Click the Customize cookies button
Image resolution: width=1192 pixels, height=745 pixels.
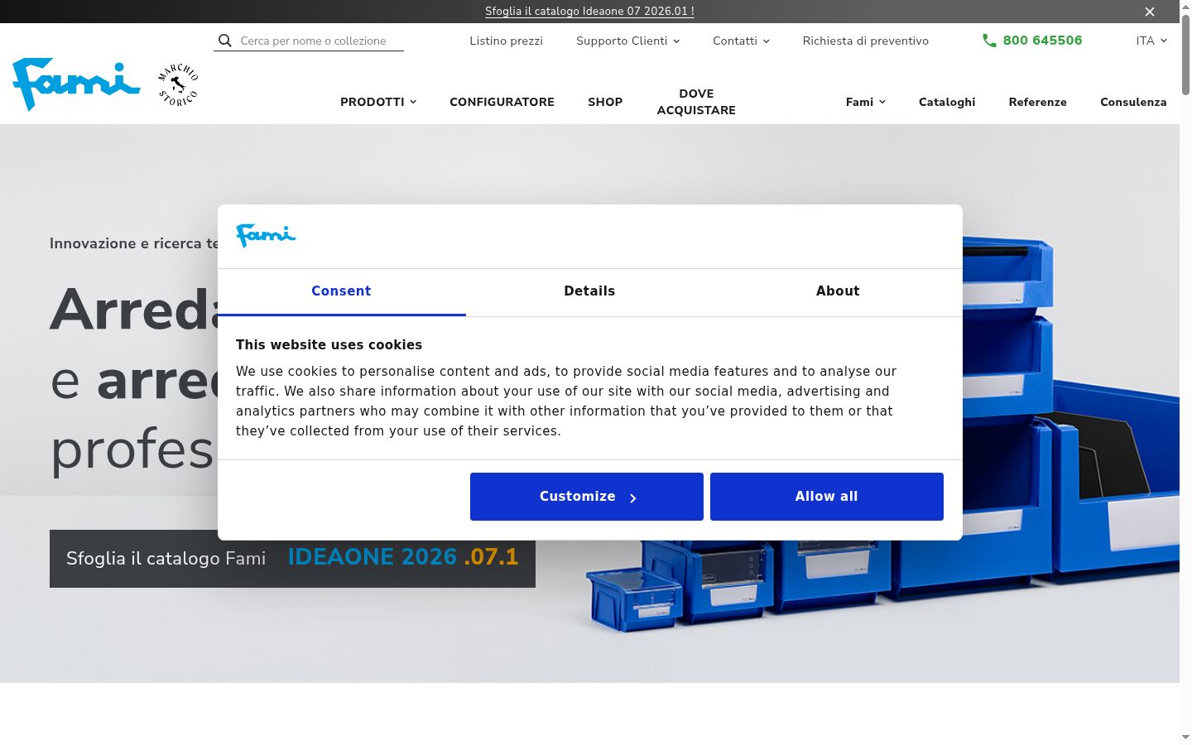(587, 497)
